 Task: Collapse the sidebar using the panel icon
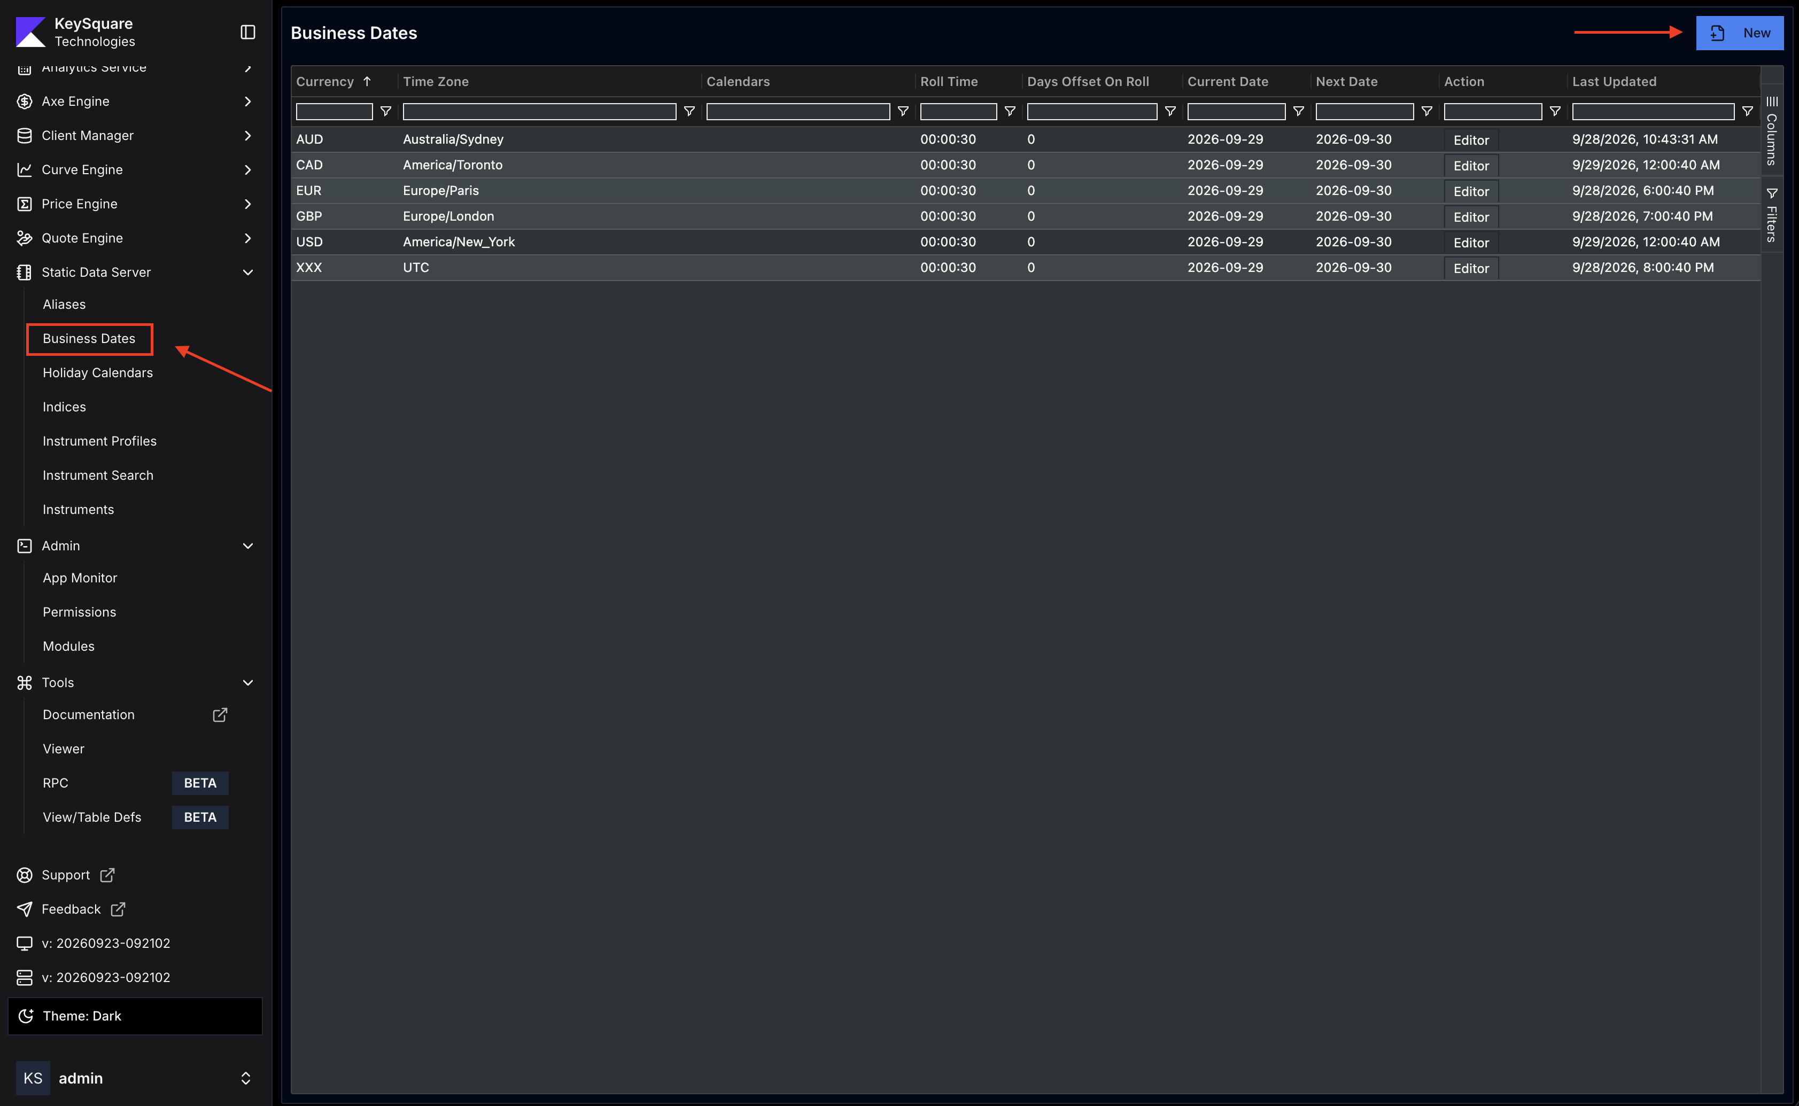[x=248, y=32]
